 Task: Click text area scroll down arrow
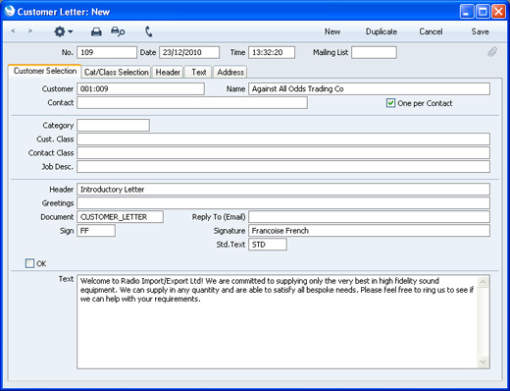pyautogui.click(x=483, y=362)
